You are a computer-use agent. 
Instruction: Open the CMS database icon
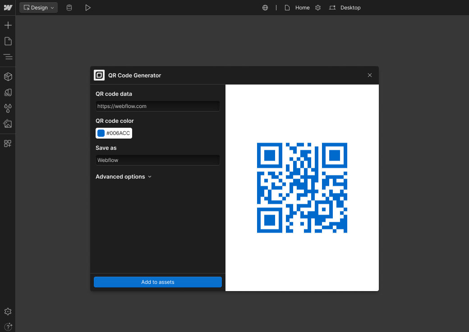(69, 8)
